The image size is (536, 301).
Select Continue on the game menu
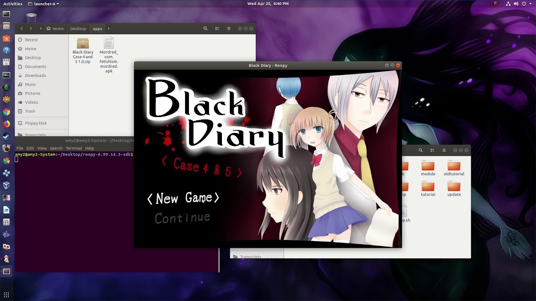182,218
